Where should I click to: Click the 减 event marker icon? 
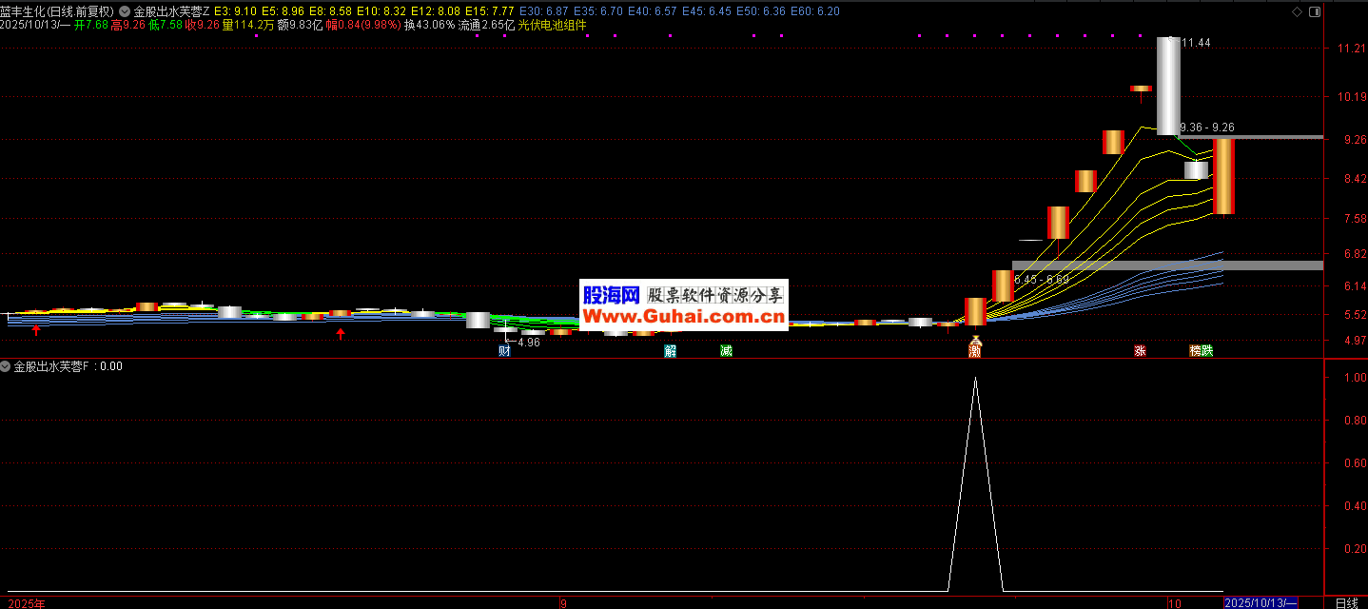pos(726,350)
